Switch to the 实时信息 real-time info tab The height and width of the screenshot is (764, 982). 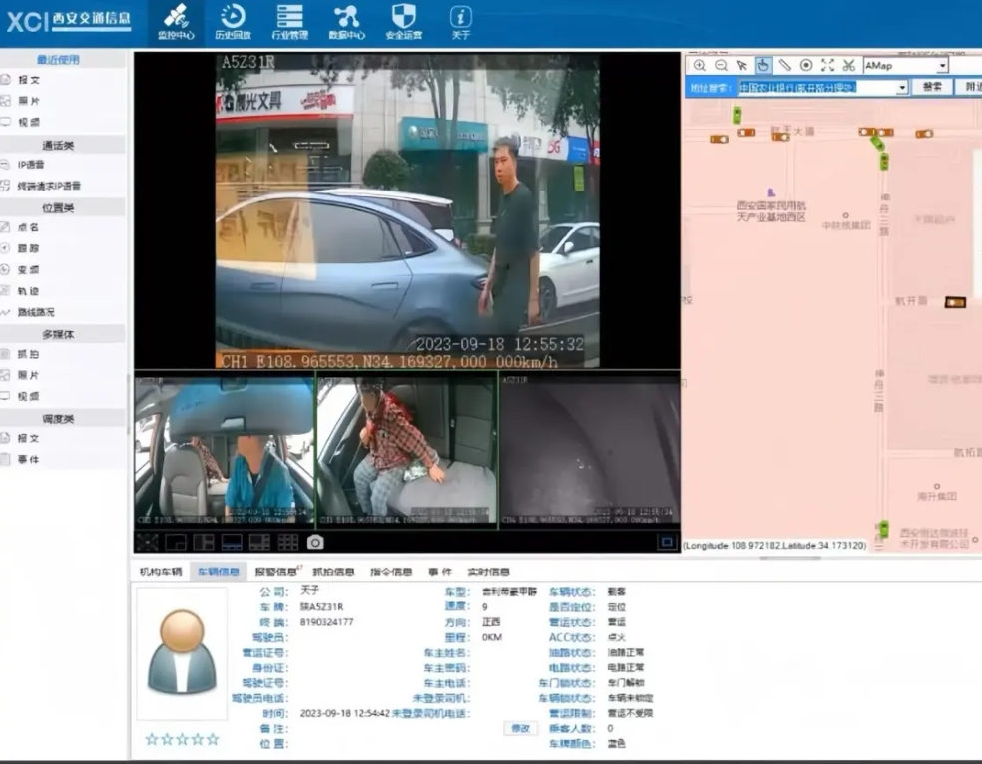pyautogui.click(x=488, y=573)
